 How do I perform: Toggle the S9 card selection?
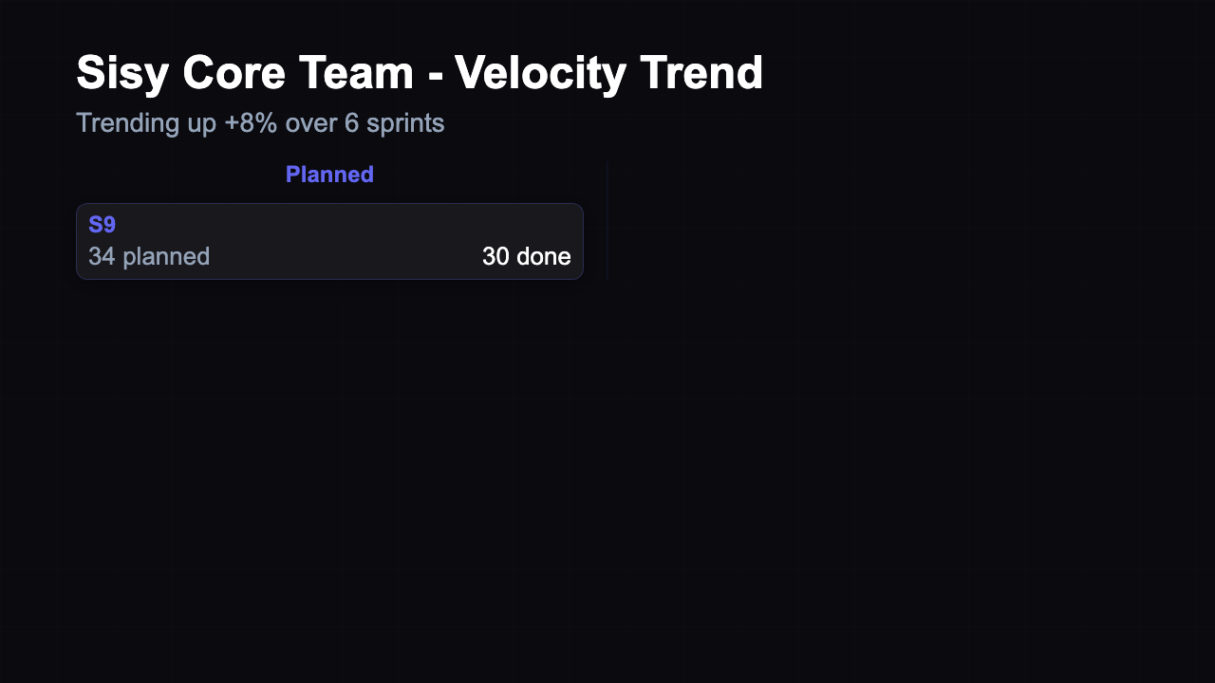point(329,240)
